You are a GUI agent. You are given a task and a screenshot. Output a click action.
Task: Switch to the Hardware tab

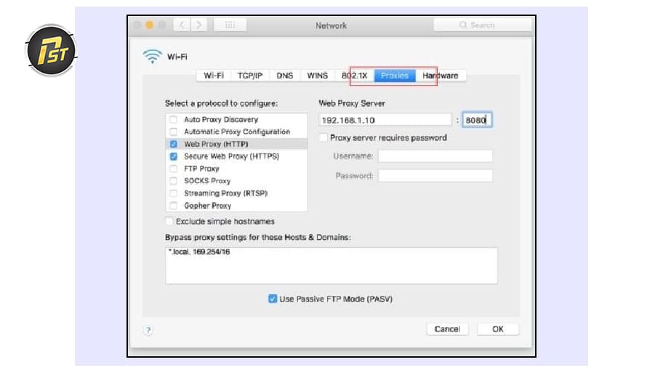tap(440, 76)
